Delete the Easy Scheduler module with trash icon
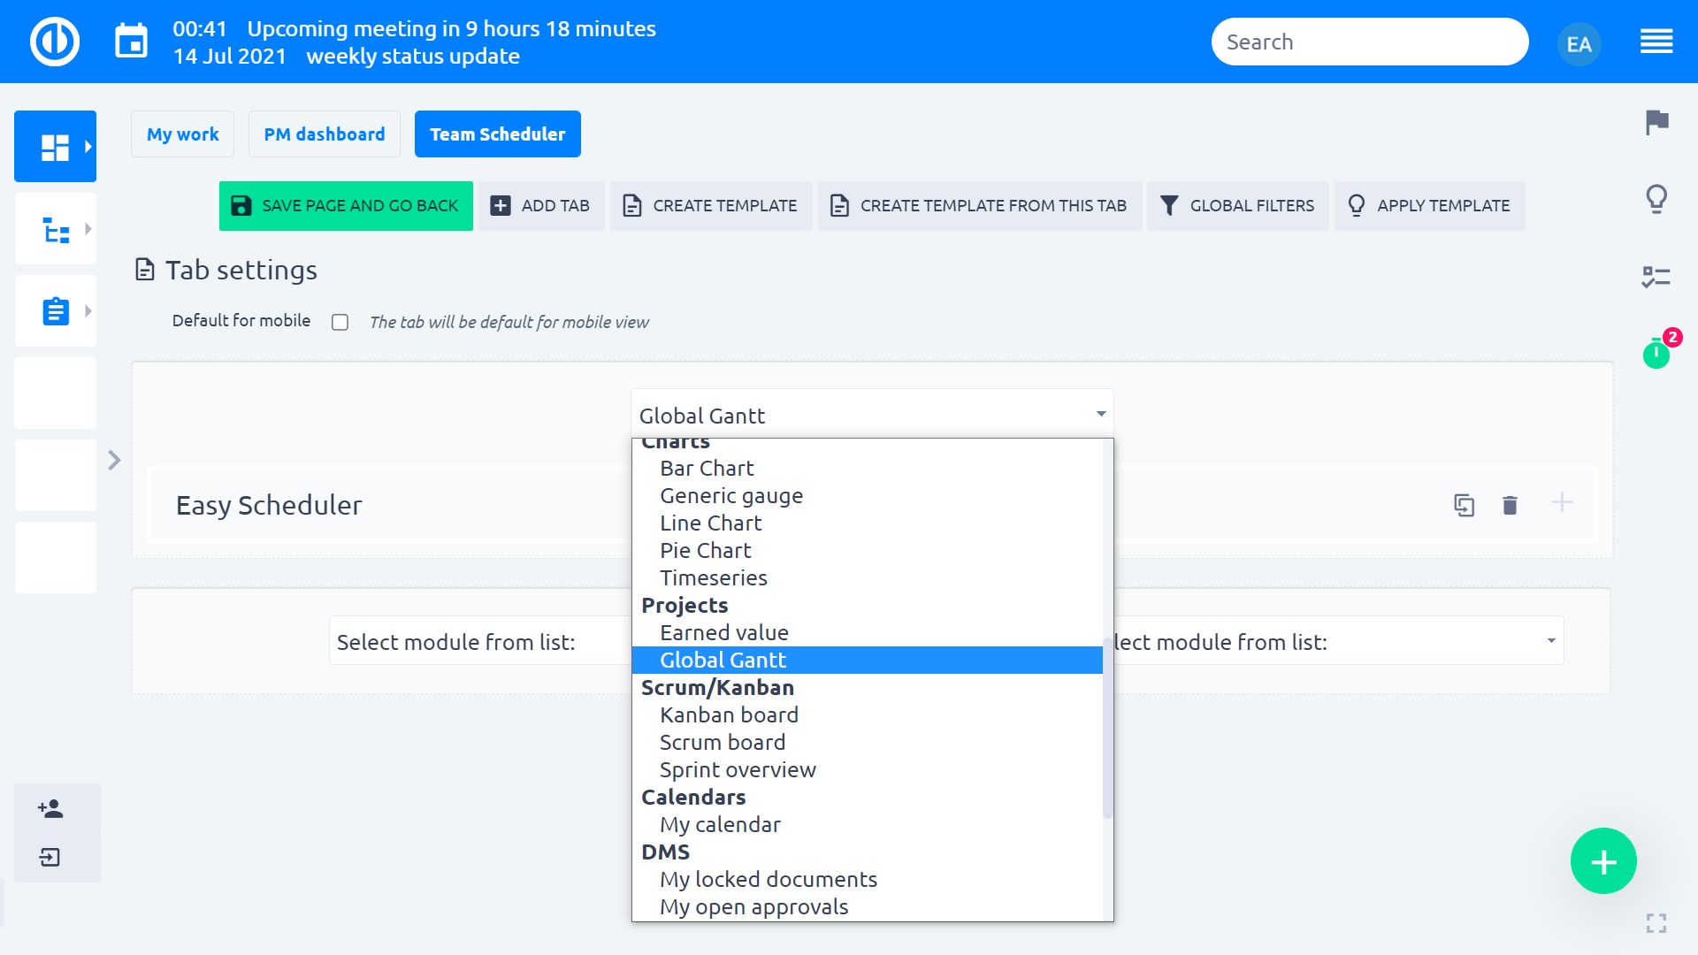This screenshot has height=955, width=1698. pyautogui.click(x=1510, y=505)
